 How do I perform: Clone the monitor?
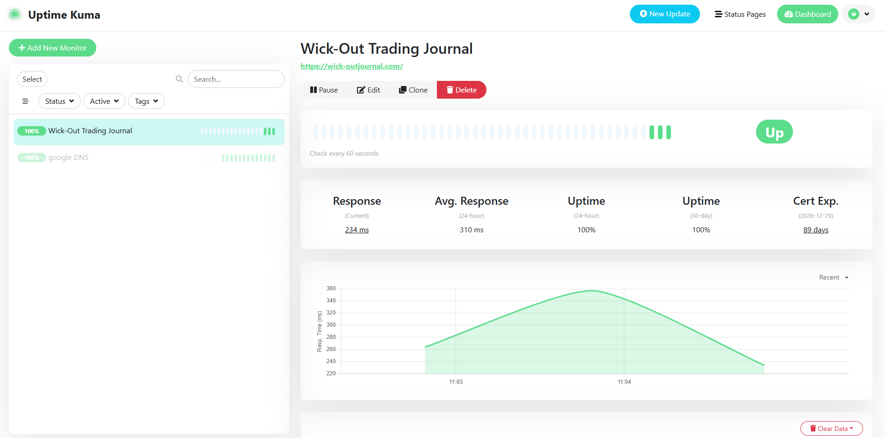pos(413,90)
